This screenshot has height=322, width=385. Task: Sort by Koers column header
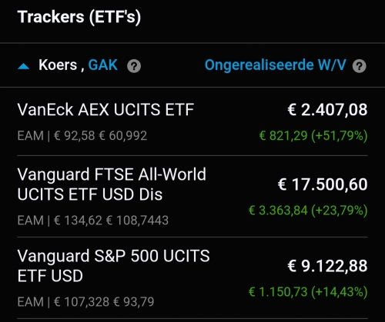tap(58, 65)
